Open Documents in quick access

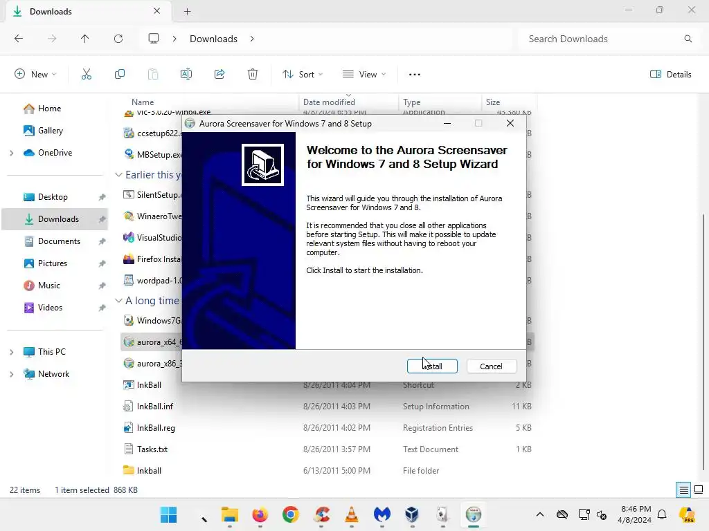(x=59, y=241)
